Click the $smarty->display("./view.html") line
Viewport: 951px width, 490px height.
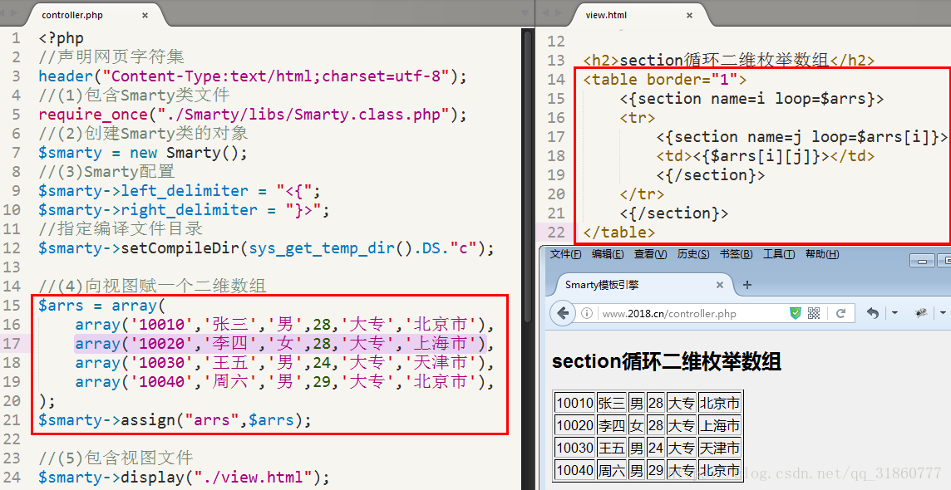coord(184,478)
